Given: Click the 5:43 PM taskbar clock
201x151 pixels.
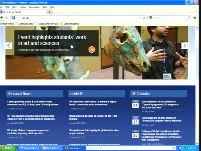Looking at the screenshot, I should [x=191, y=148].
